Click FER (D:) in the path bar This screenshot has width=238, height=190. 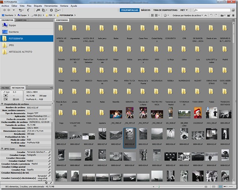[x=36, y=15]
